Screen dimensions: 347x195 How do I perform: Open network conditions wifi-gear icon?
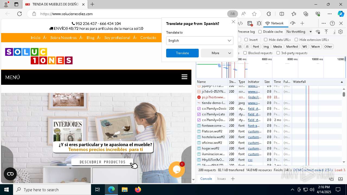[318, 32]
